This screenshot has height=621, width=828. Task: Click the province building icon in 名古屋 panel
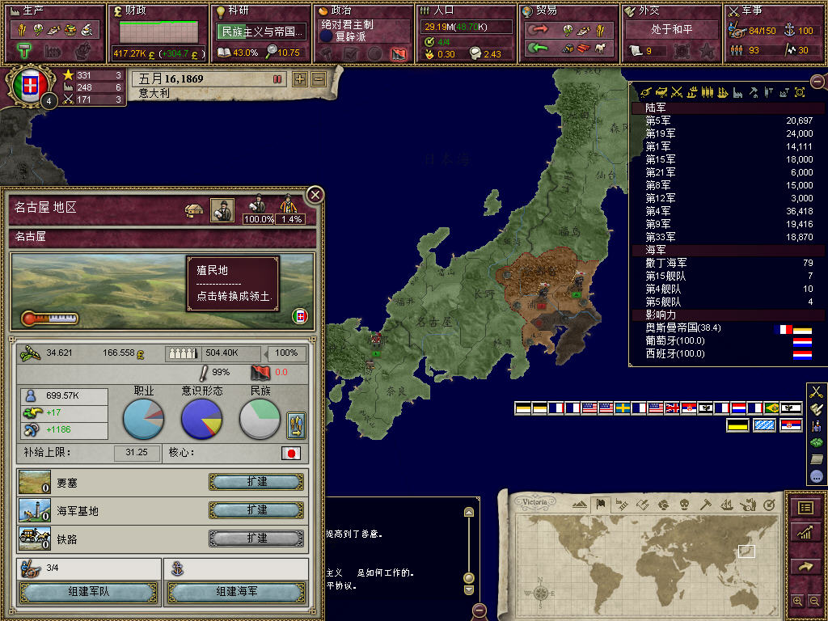pos(194,211)
